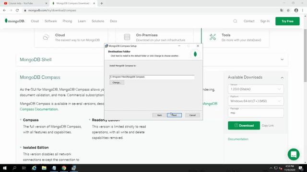307x172 pixels.
Task: Click the Change... folder button
Action: coord(117,83)
